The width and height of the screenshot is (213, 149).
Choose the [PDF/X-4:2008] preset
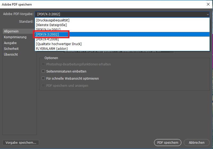pos(47,39)
